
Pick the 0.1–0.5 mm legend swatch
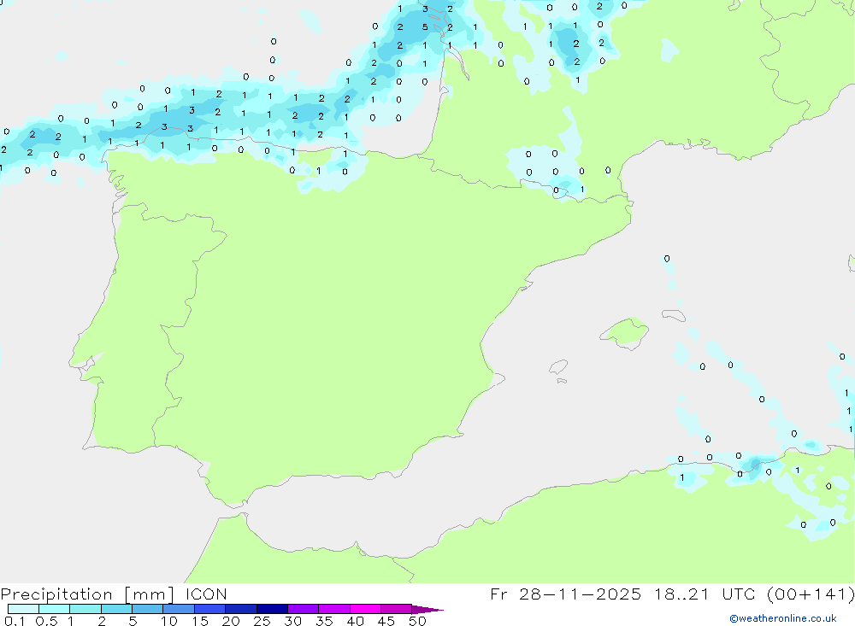(23, 609)
